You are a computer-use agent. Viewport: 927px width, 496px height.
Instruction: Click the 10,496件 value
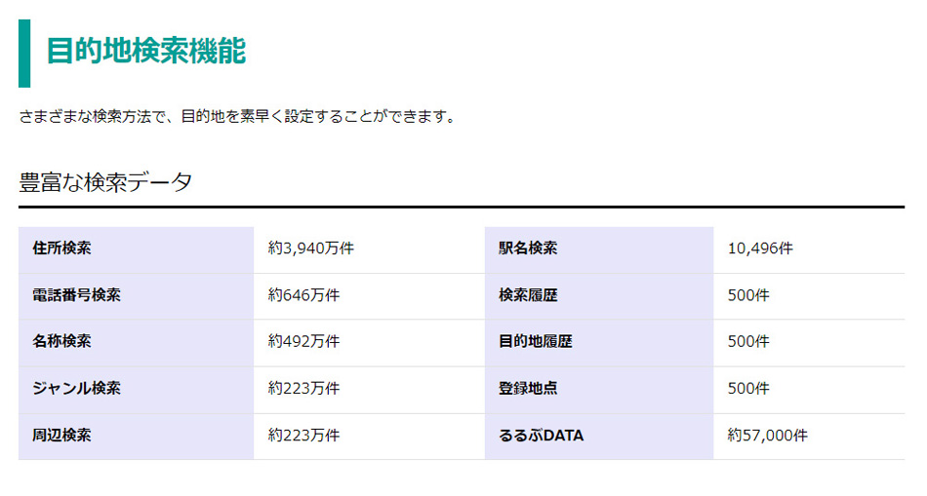760,248
